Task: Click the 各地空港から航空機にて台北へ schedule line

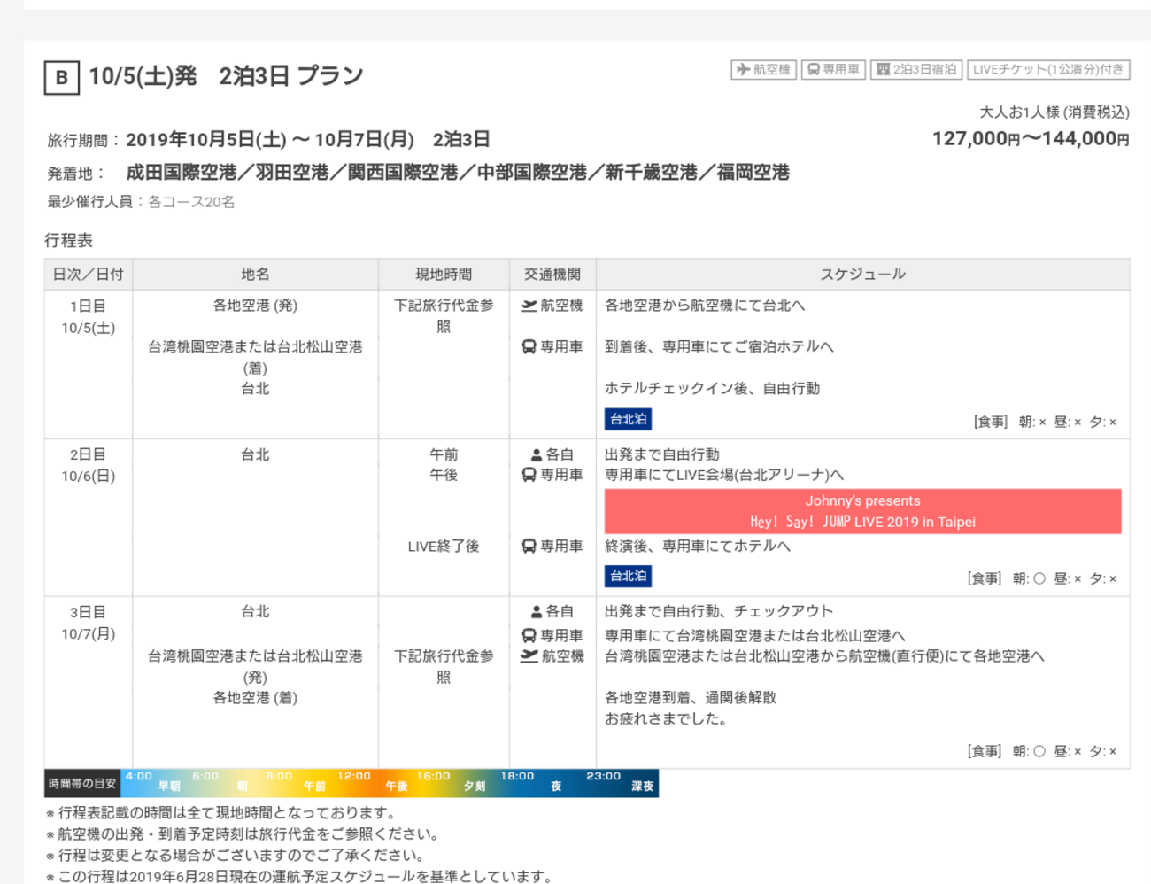Action: coord(705,306)
